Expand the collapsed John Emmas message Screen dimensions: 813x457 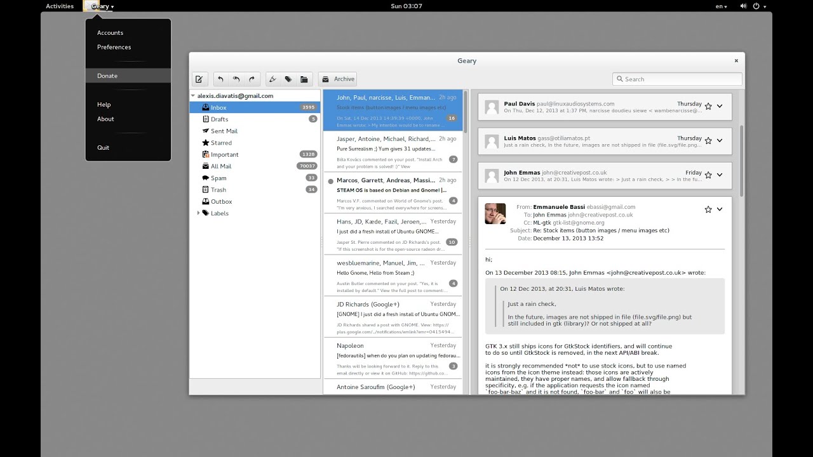click(x=605, y=176)
